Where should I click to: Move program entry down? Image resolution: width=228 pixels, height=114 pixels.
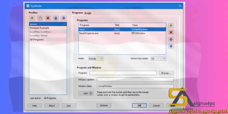(x=171, y=46)
